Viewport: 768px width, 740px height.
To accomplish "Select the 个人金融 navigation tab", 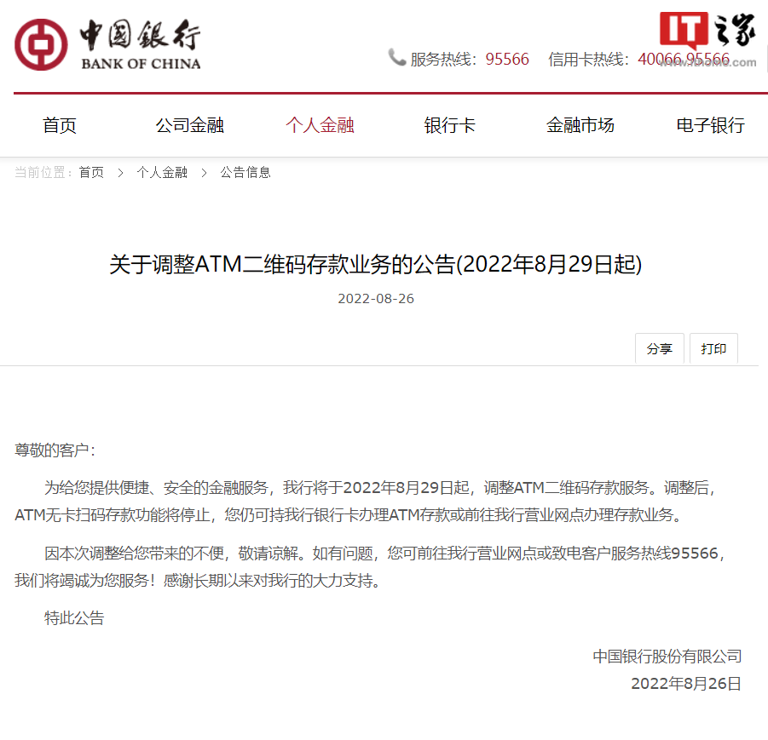I will click(x=320, y=125).
